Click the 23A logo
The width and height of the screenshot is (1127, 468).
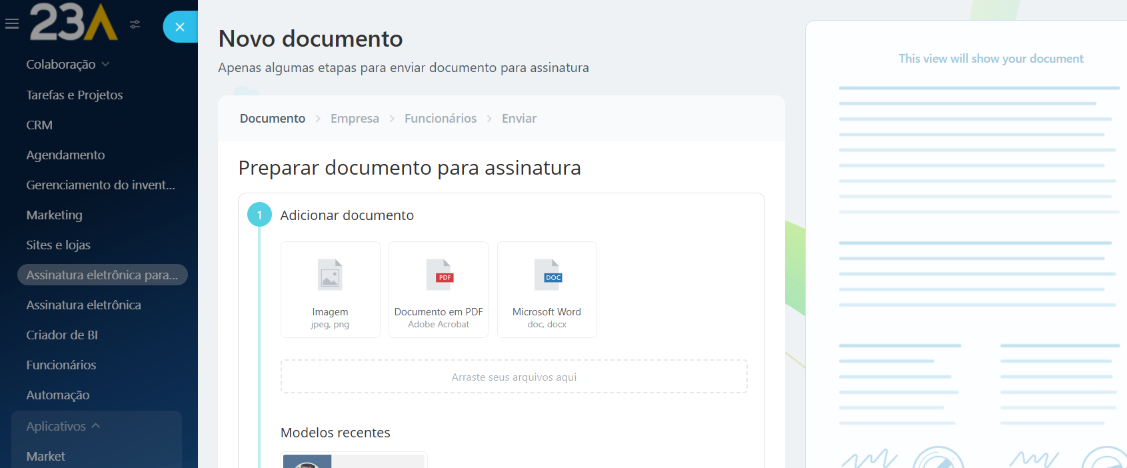pos(73,23)
